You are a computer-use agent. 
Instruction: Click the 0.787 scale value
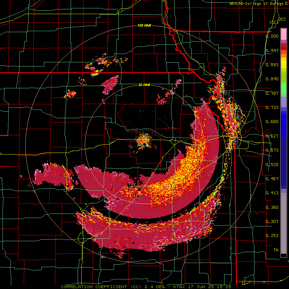pyautogui.click(x=272, y=93)
